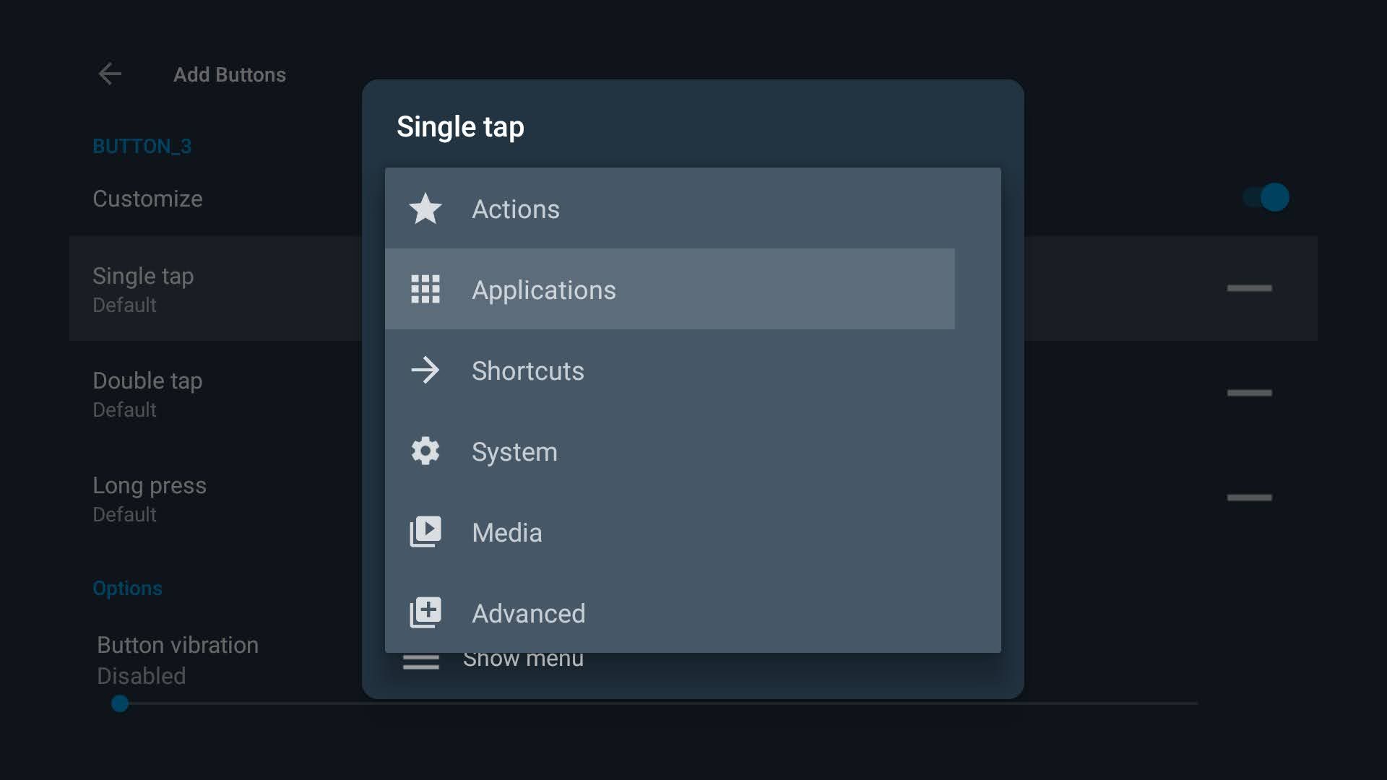Click the back arrow next to Add Buttons
This screenshot has width=1387, height=780.
click(110, 74)
